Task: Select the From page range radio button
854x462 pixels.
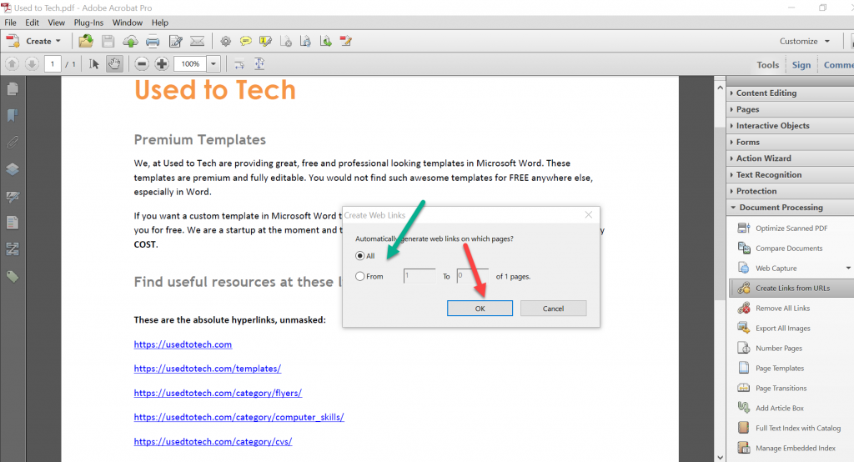Action: 359,276
